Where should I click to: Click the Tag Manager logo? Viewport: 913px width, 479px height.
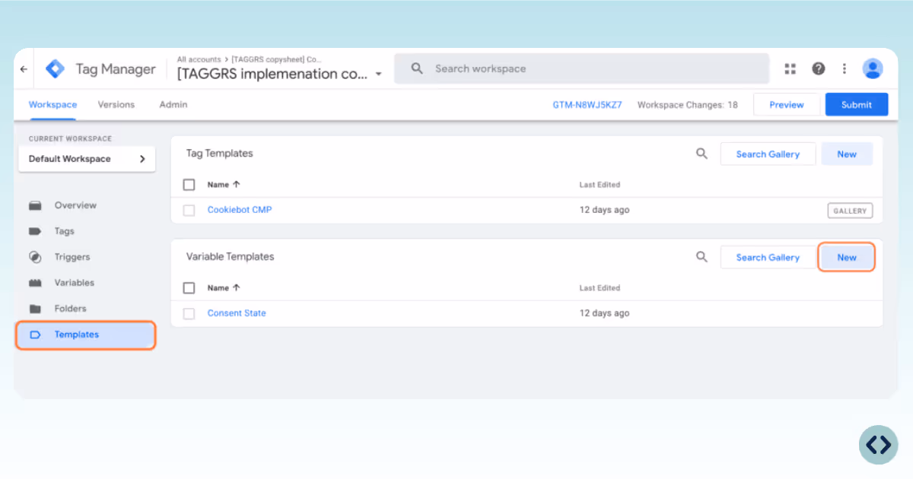pos(56,69)
